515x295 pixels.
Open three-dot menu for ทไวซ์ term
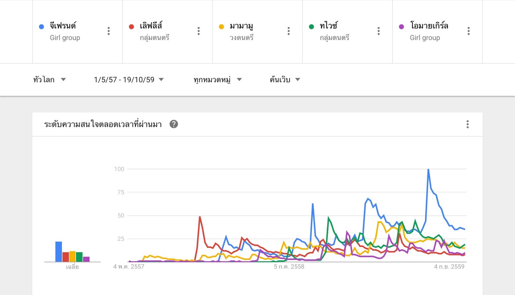coord(379,31)
